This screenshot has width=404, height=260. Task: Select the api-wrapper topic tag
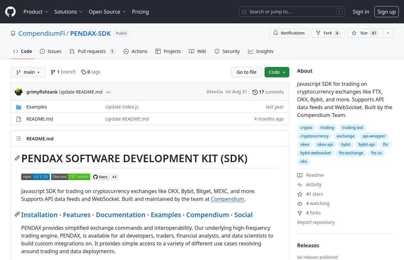pos(374,136)
